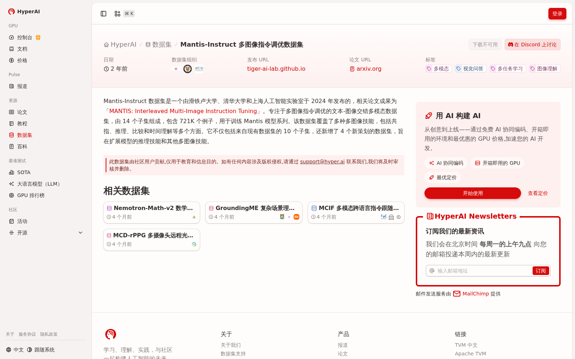
Task: Click the HyperAI logo in the sidebar
Action: [24, 11]
